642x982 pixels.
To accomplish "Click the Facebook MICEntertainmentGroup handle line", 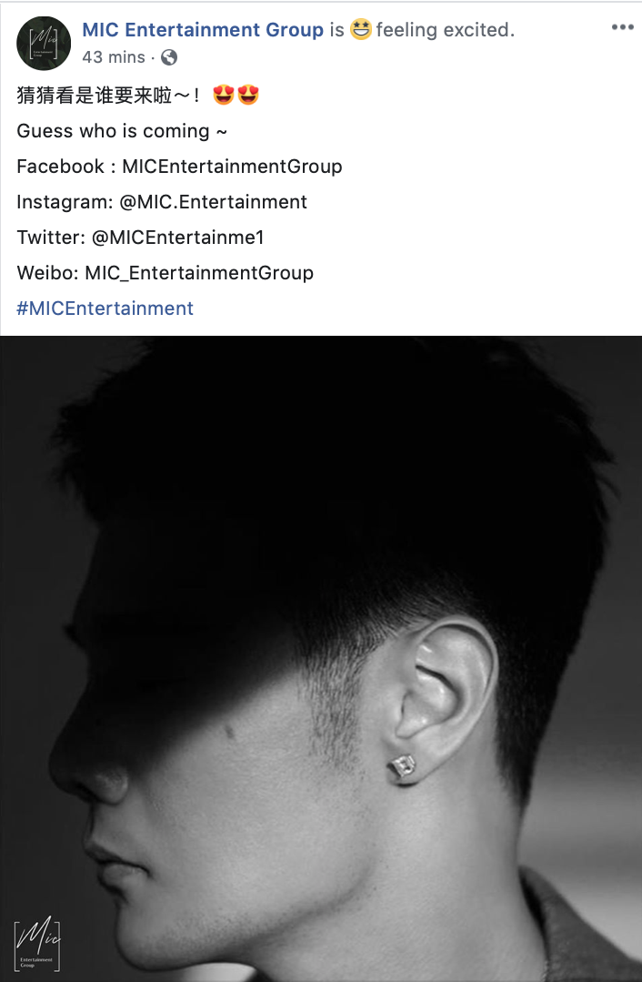I will click(179, 167).
